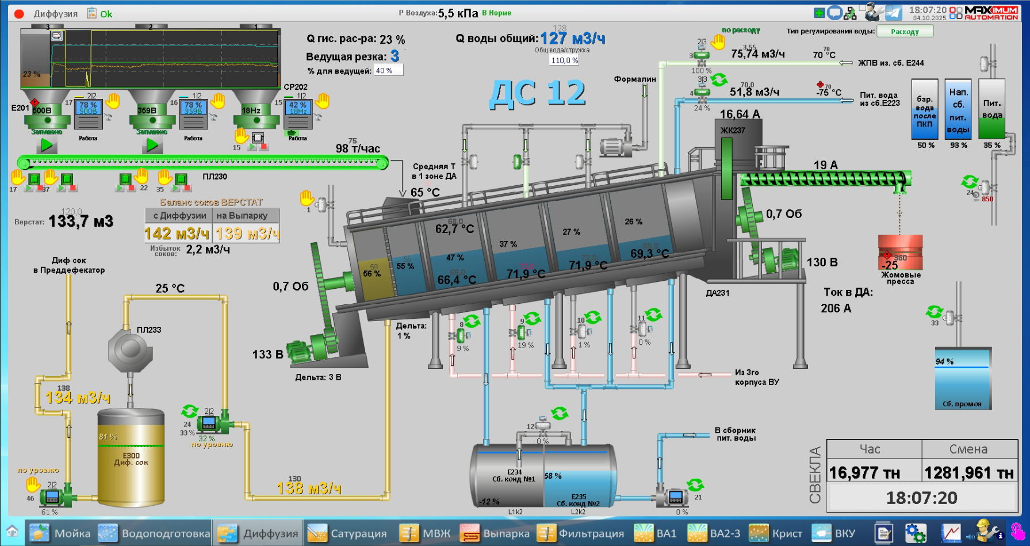Screen dimensions: 1030x546
Task: Open the network status diagram icon
Action: [850, 13]
